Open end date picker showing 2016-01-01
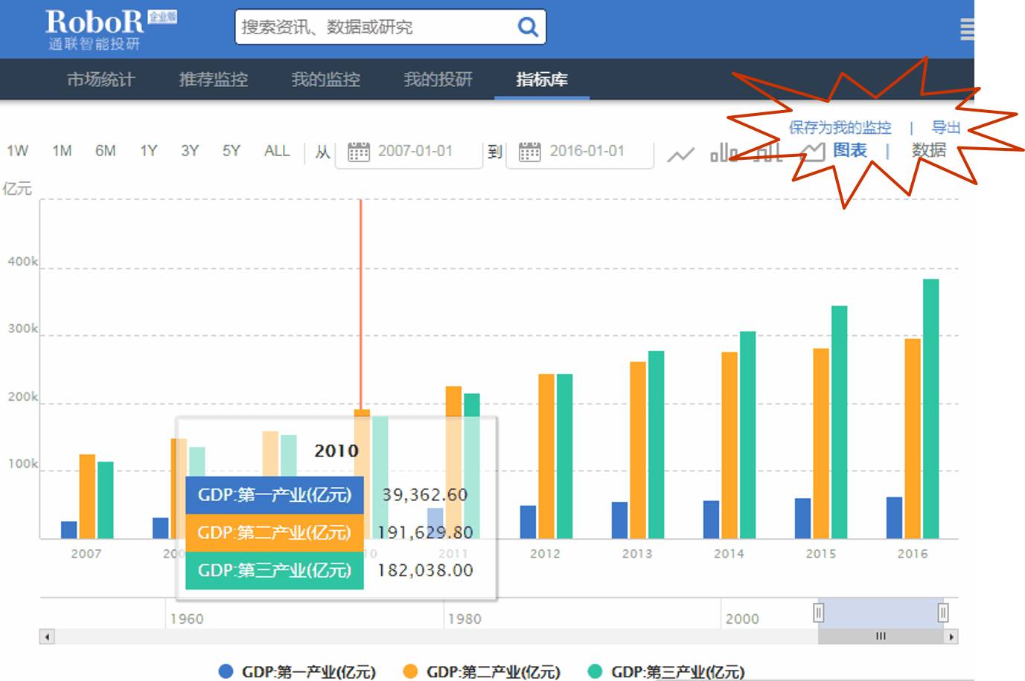 click(x=579, y=152)
